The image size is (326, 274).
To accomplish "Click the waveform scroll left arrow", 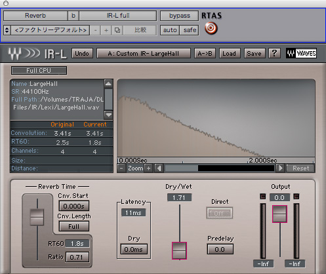I will (x=159, y=168).
